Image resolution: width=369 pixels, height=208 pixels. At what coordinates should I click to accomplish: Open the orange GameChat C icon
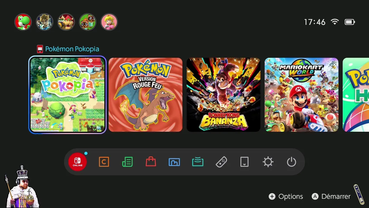click(104, 162)
